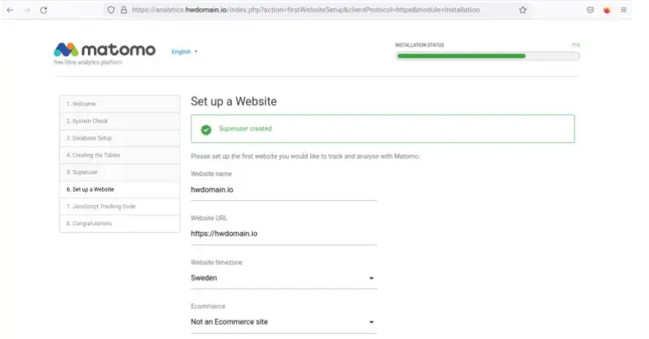The width and height of the screenshot is (649, 339).
Task: Bookmark this page with the star icon
Action: pyautogui.click(x=523, y=10)
